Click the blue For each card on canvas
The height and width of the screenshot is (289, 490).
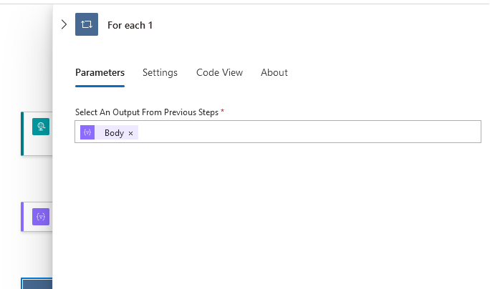pyautogui.click(x=37, y=284)
